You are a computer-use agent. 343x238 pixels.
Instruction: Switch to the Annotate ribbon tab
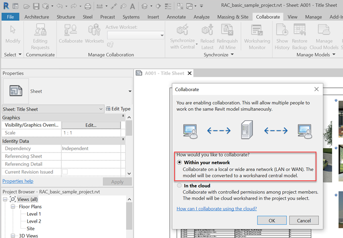coord(176,17)
